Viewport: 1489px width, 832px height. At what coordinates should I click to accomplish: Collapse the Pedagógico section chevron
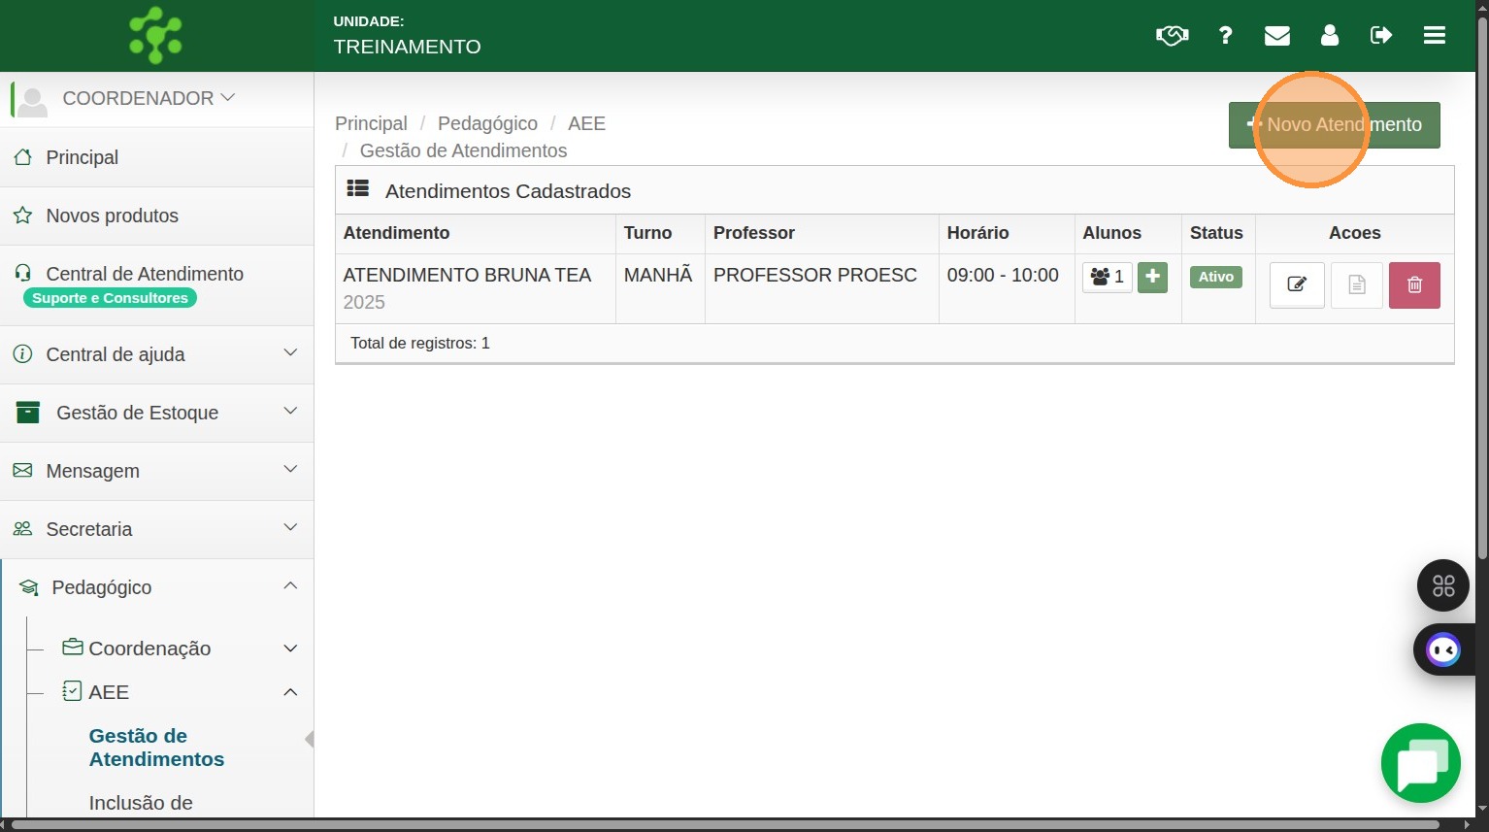(290, 585)
